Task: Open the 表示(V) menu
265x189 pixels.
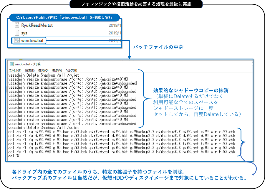Action: [x=57, y=70]
